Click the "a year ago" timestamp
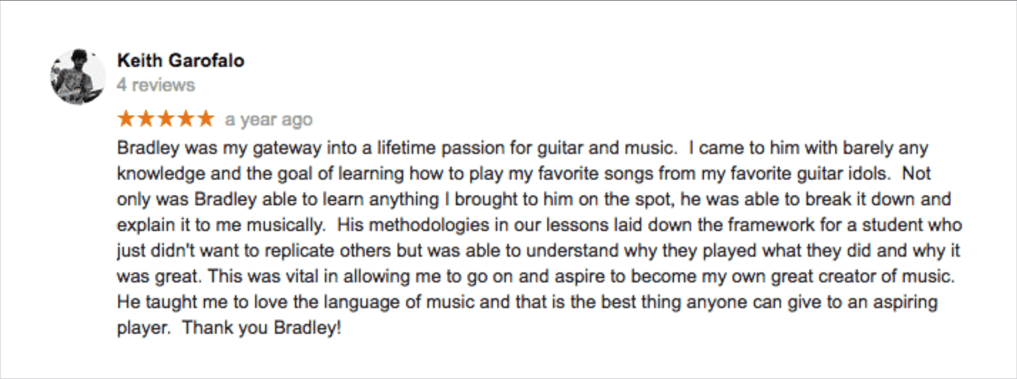1017x379 pixels. click(268, 120)
